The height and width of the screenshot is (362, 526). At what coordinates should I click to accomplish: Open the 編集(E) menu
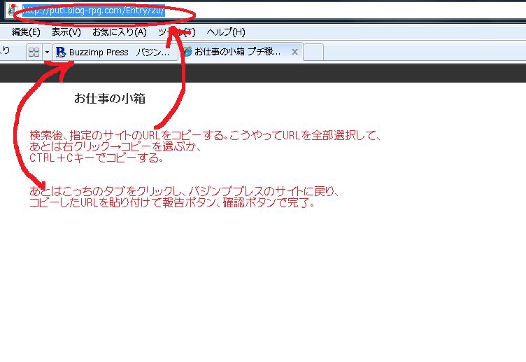coord(26,32)
